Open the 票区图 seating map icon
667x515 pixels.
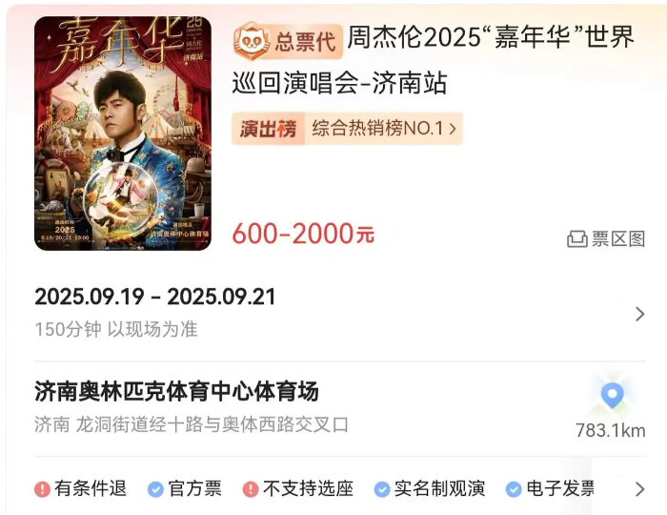[x=576, y=239]
